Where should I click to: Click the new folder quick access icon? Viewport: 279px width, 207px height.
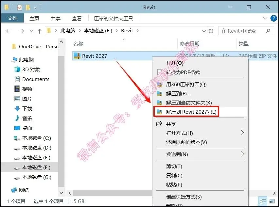(x=28, y=8)
